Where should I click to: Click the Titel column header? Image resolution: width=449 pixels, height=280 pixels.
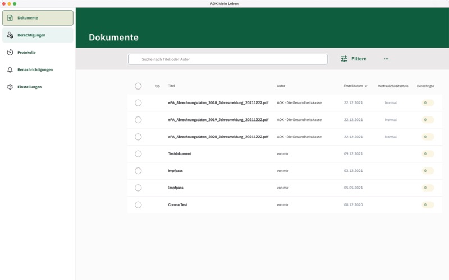(x=171, y=86)
